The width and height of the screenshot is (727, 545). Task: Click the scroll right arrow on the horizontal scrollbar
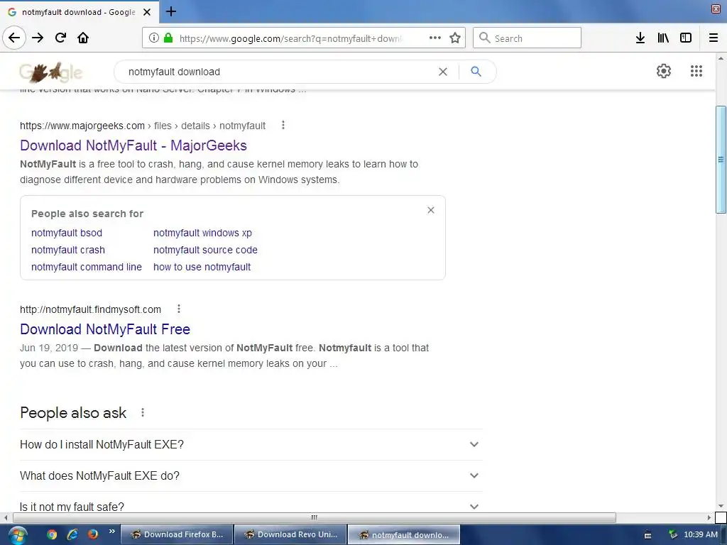click(709, 517)
